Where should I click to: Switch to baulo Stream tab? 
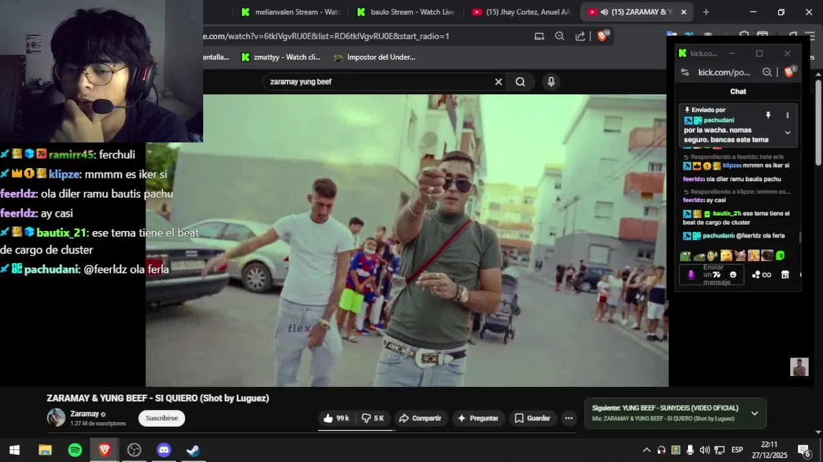click(x=406, y=12)
